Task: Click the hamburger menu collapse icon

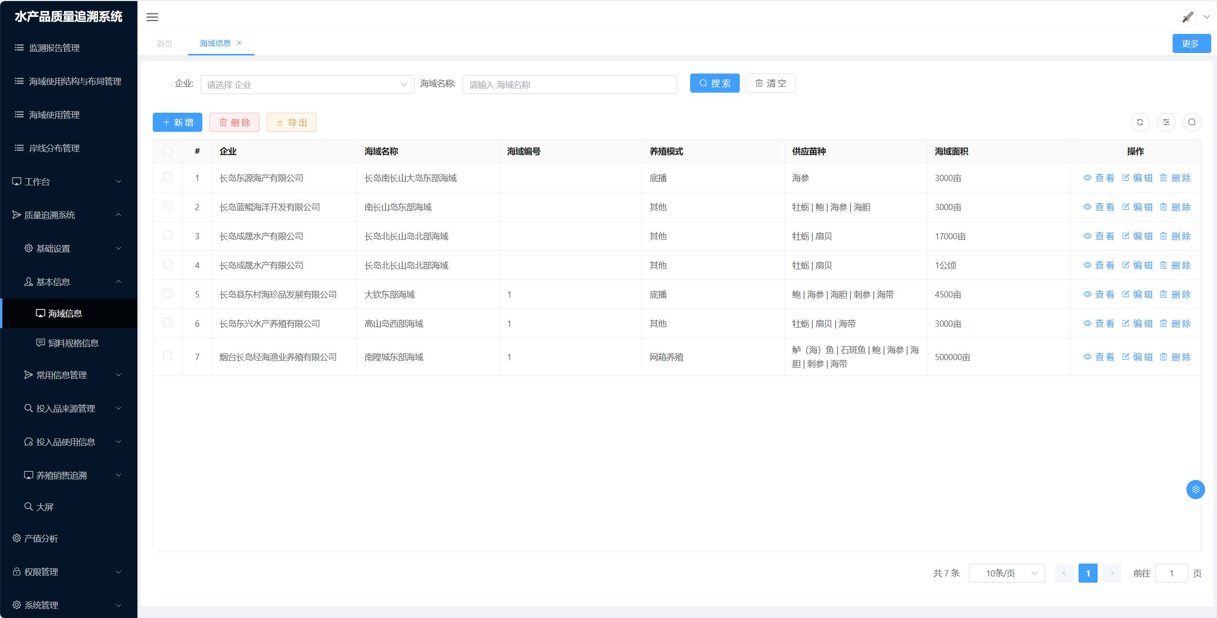Action: pyautogui.click(x=152, y=17)
